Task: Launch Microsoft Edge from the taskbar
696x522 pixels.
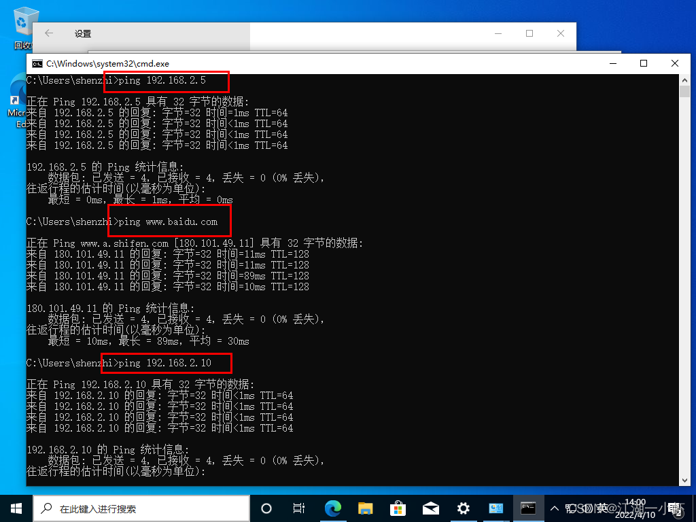Action: pos(332,508)
